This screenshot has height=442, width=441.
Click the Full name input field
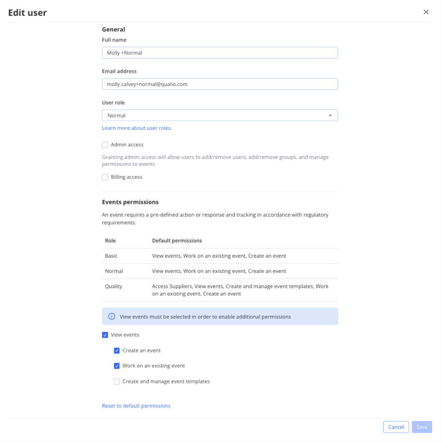(220, 53)
